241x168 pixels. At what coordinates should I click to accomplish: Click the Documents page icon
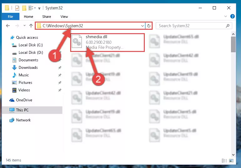point(14,60)
